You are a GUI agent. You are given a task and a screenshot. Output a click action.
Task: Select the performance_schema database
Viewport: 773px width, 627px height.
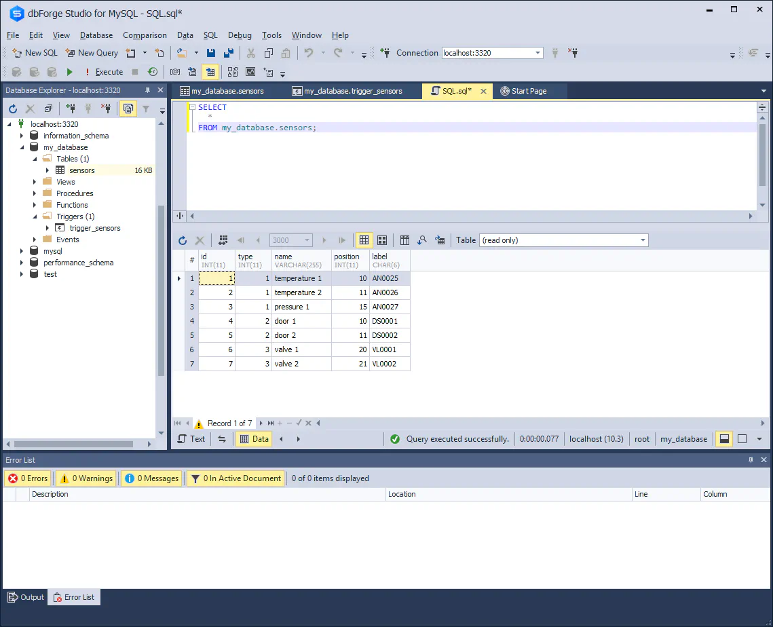click(78, 263)
